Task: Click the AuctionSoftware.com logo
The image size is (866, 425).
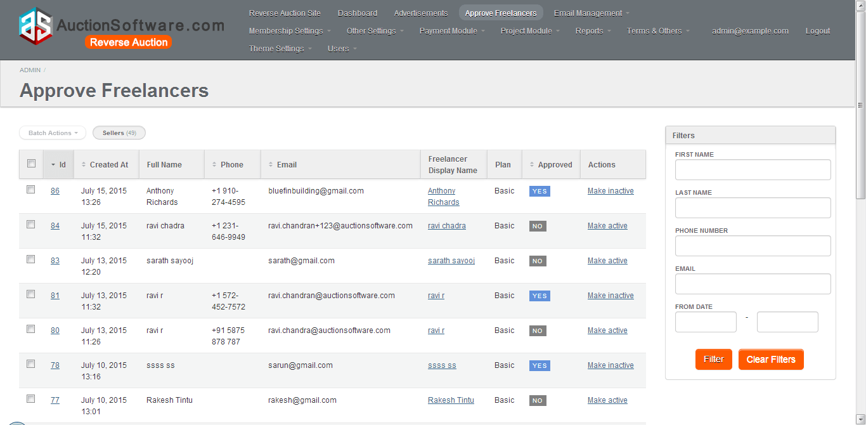Action: point(120,29)
